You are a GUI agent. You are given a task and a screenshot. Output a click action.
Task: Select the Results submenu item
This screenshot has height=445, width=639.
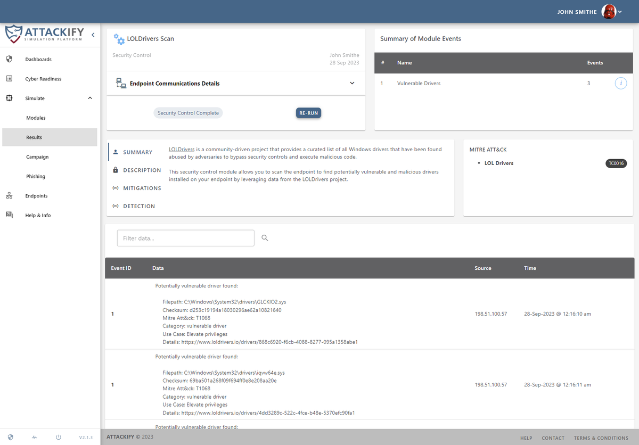coord(50,137)
